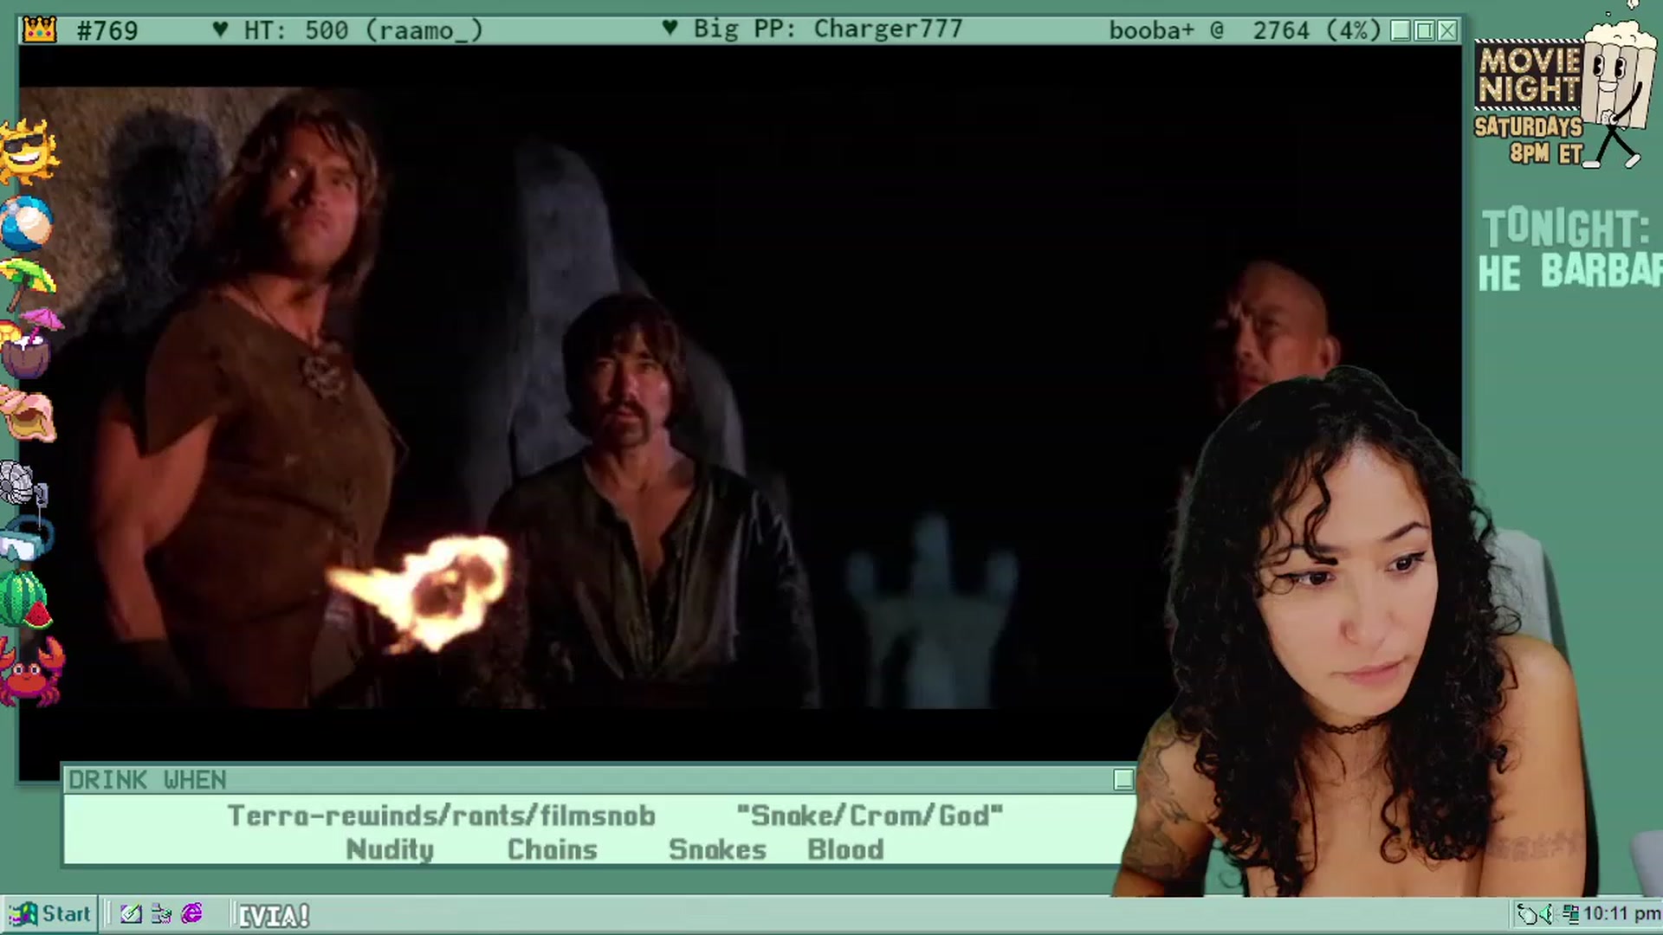Image resolution: width=1663 pixels, height=935 pixels.
Task: Click the #769 counter in title bar
Action: tap(107, 31)
